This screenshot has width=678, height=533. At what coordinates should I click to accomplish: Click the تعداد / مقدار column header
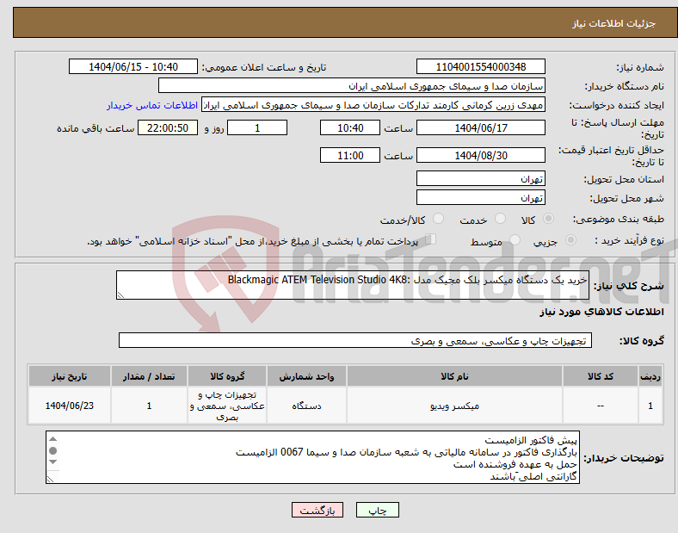pos(149,376)
